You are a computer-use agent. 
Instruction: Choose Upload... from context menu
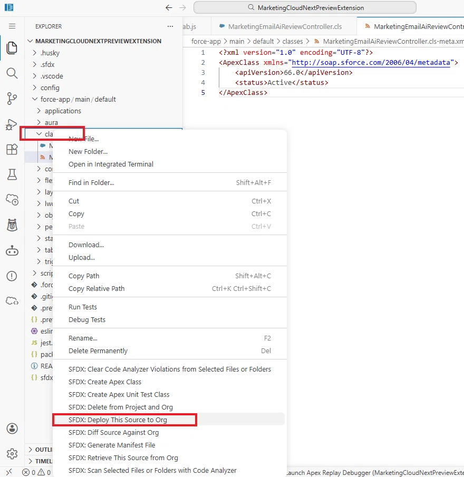coord(170,258)
